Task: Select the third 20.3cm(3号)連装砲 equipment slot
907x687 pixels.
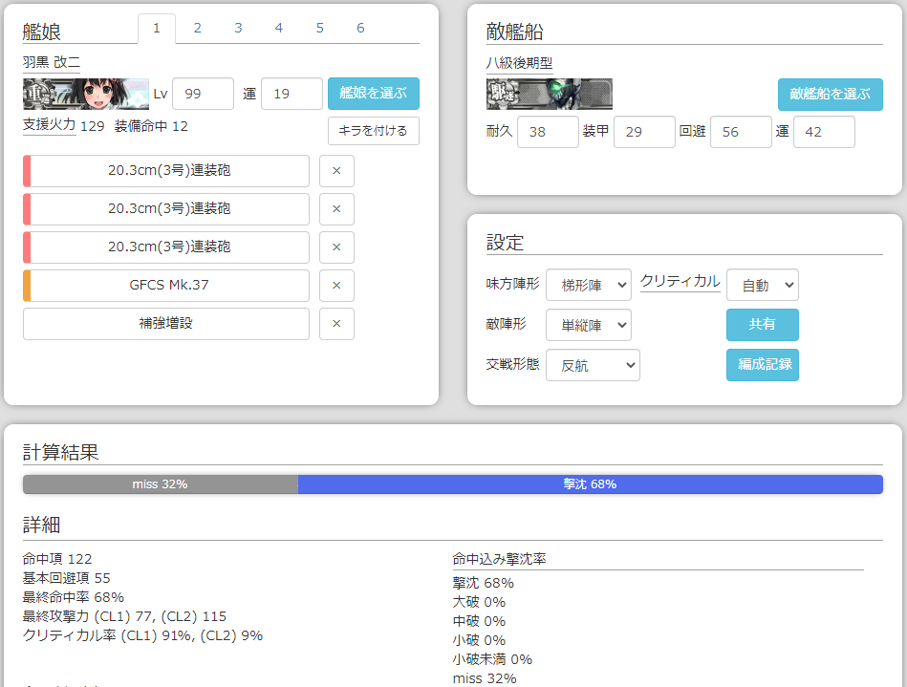Action: (166, 247)
